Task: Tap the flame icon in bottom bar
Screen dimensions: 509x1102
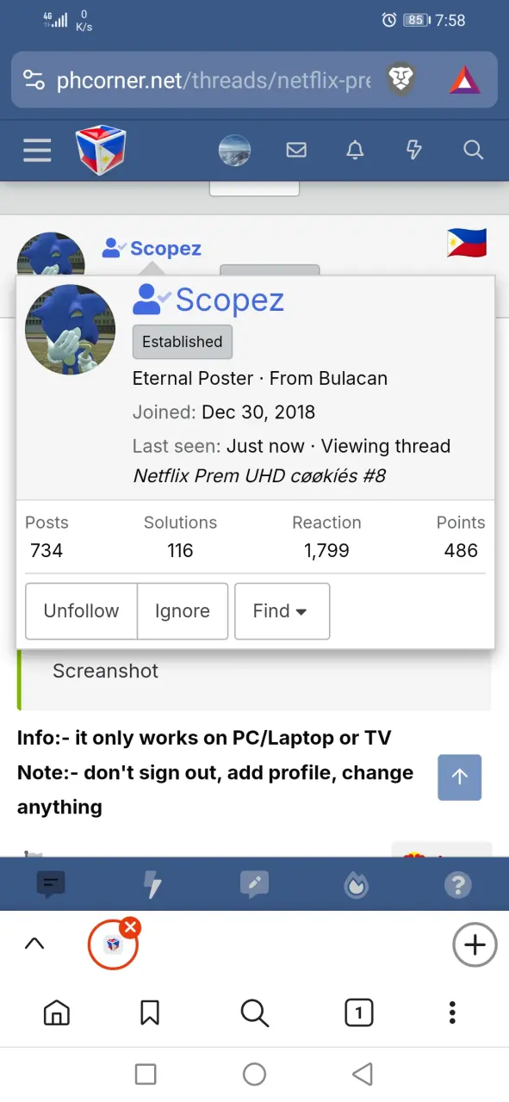Action: pos(356,884)
